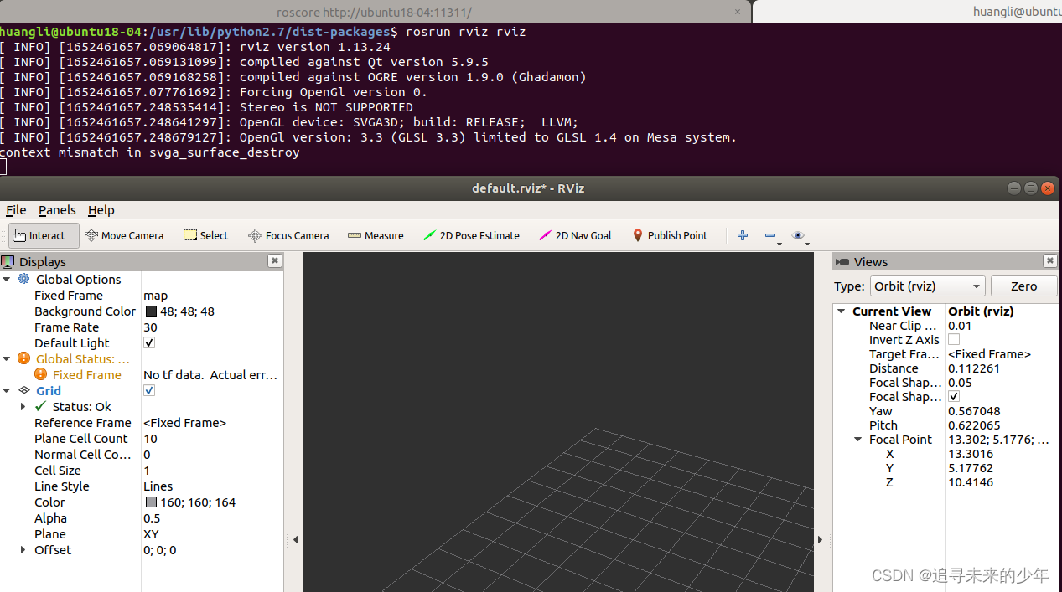1062x592 pixels.
Task: Expand the Offset property
Action: (x=23, y=549)
